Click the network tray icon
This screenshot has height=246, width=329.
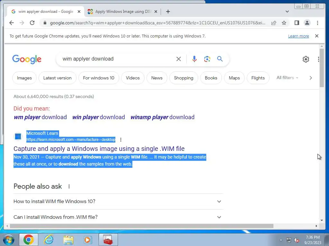coord(289,240)
